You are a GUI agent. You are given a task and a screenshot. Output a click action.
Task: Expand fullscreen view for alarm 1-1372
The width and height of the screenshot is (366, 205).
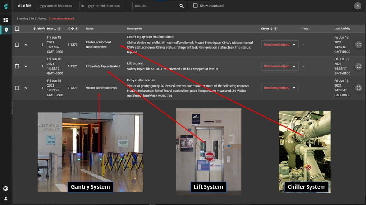pos(359,66)
